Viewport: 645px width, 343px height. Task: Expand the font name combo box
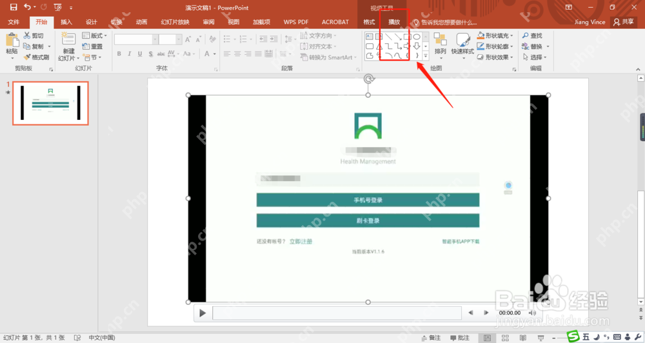pyautogui.click(x=155, y=39)
